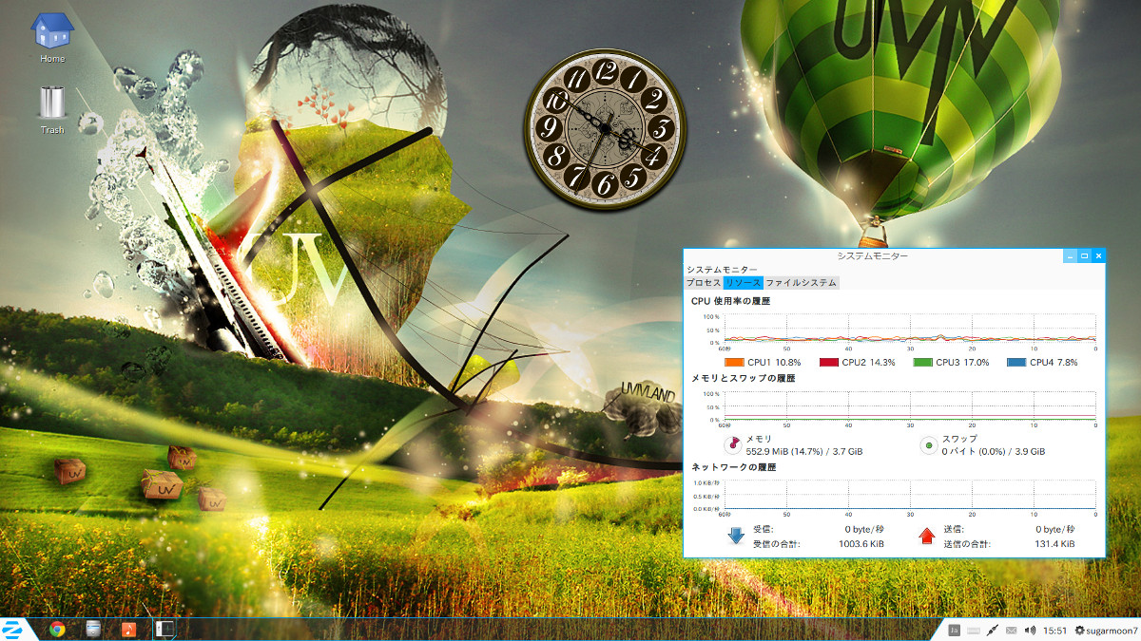The width and height of the screenshot is (1141, 641).
Task: Change the CPU1 orange color swatch
Action: 734,363
